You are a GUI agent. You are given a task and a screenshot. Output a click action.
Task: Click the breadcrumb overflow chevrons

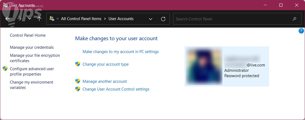click(x=58, y=19)
